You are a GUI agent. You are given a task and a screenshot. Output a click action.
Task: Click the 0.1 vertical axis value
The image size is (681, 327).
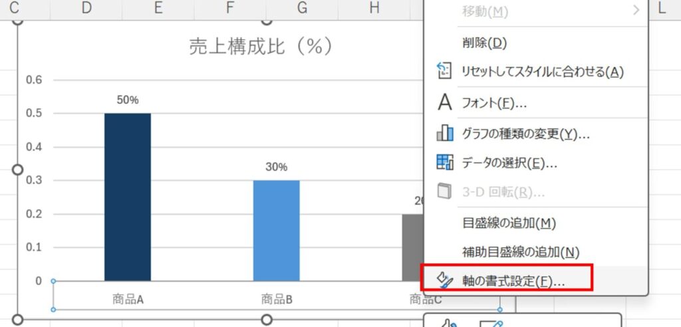[x=35, y=247]
